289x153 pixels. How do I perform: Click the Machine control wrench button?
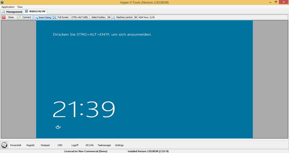(x=122, y=17)
